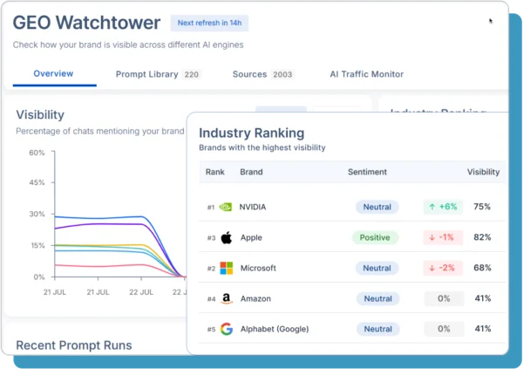The image size is (523, 369).
Task: Switch to the Prompt Library tab
Action: (158, 75)
